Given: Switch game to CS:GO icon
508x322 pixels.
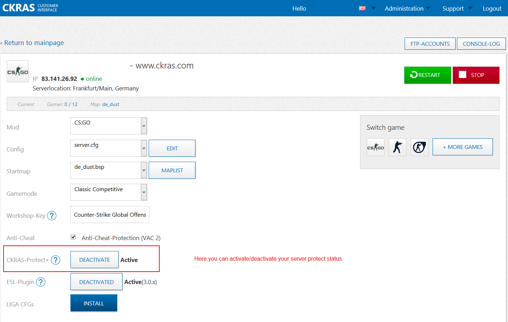Looking at the screenshot, I should click(376, 147).
